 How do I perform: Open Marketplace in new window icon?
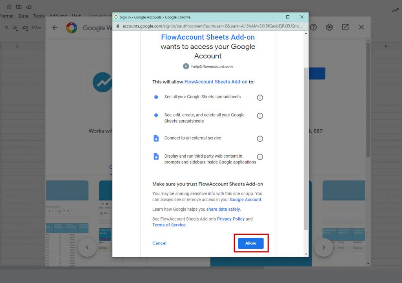pyautogui.click(x=345, y=27)
